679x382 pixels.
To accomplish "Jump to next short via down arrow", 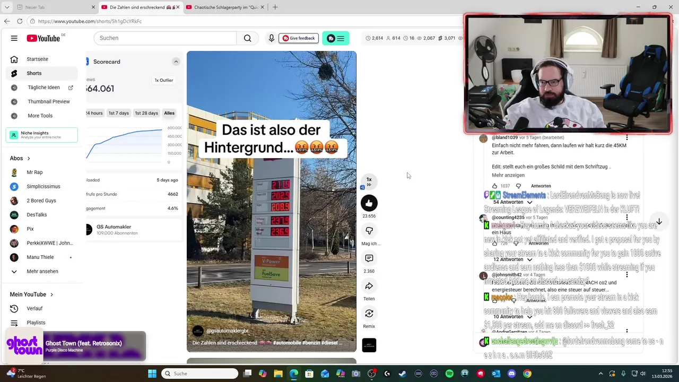I will (x=659, y=222).
